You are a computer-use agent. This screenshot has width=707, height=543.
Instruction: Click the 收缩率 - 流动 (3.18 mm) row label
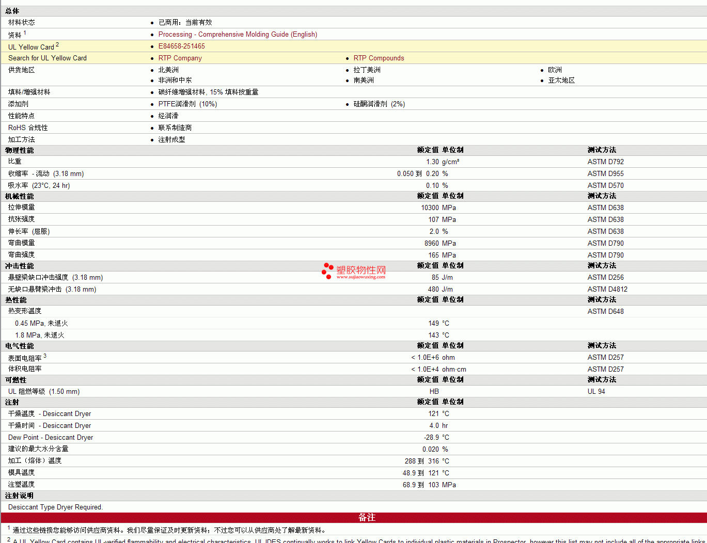click(x=46, y=173)
